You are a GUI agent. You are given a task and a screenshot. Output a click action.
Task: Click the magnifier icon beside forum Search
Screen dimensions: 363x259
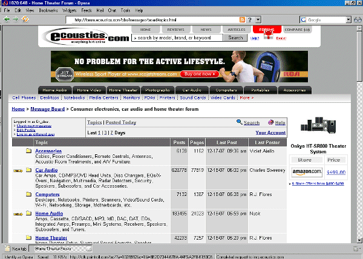point(240,122)
